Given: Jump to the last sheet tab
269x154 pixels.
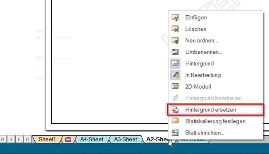Looking at the screenshot, I should coord(27,139).
